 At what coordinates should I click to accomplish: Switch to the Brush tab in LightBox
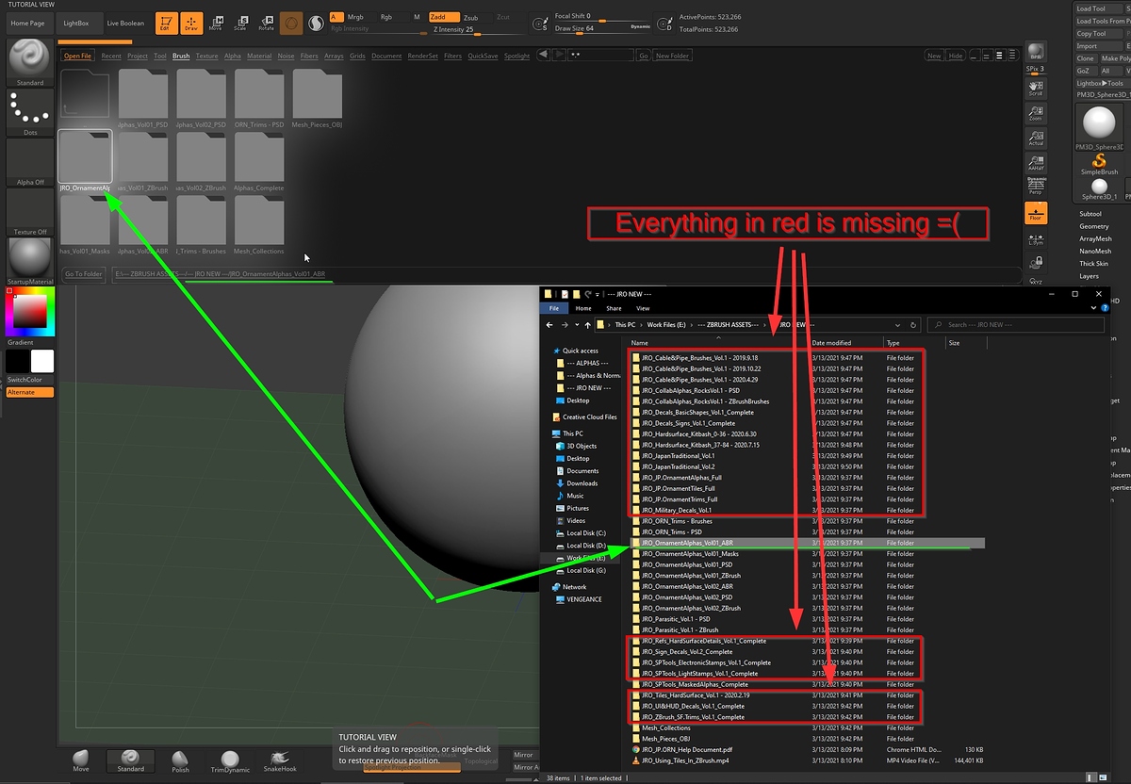pyautogui.click(x=181, y=56)
